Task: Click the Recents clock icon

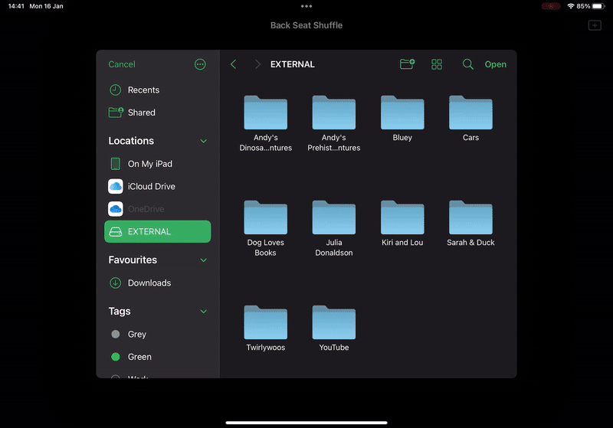Action: pyautogui.click(x=116, y=90)
